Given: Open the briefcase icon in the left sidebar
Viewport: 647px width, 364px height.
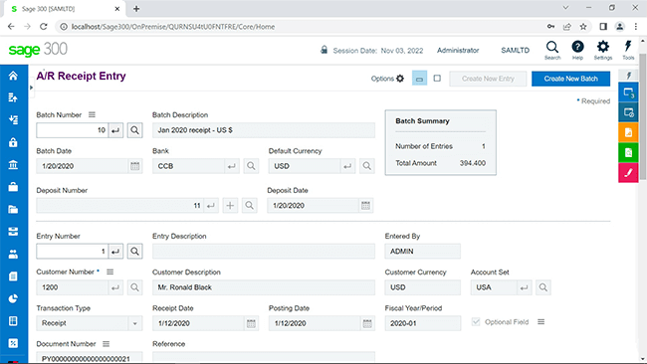Looking at the screenshot, I should point(13,187).
